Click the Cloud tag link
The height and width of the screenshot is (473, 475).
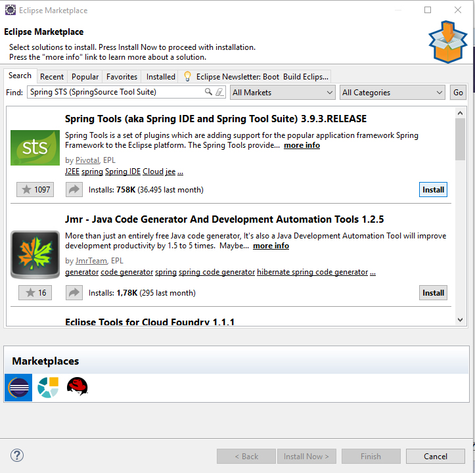153,171
